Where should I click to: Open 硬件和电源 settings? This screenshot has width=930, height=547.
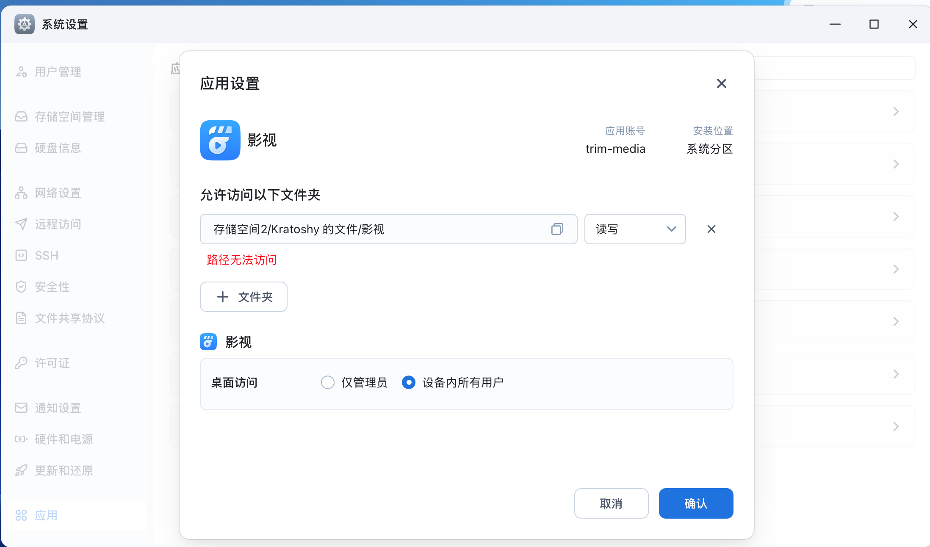point(64,439)
